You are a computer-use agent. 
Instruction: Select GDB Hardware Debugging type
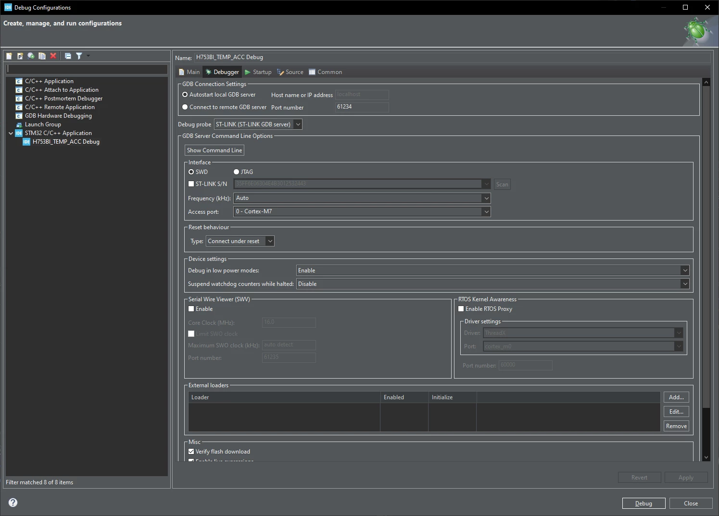58,116
